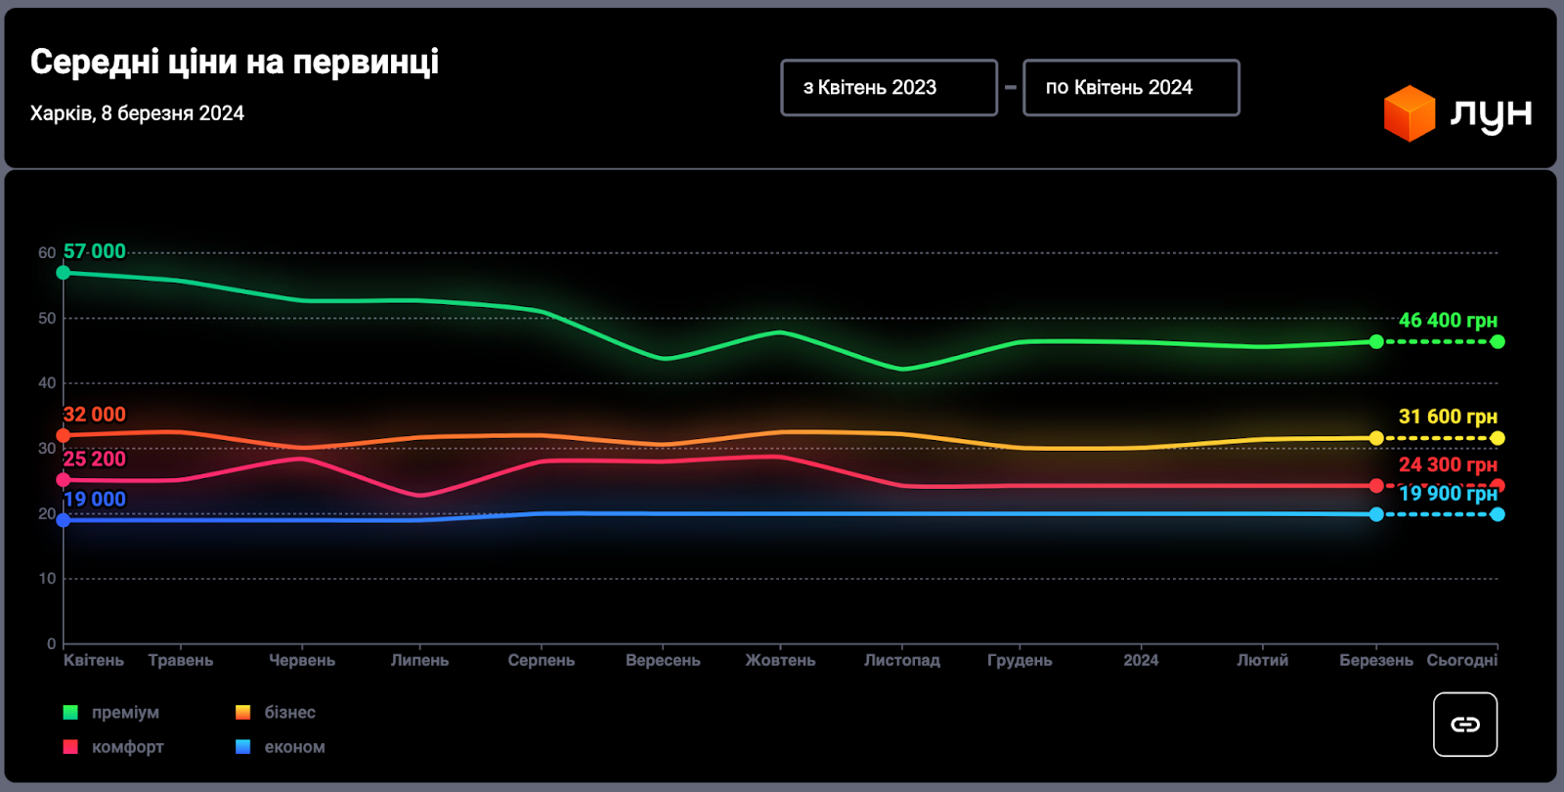
Task: Click the '32 000' starting value label
Action: [x=95, y=415]
